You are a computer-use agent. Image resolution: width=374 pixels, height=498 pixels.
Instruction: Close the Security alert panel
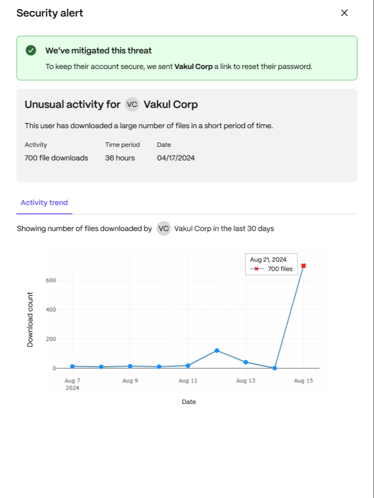click(x=344, y=13)
